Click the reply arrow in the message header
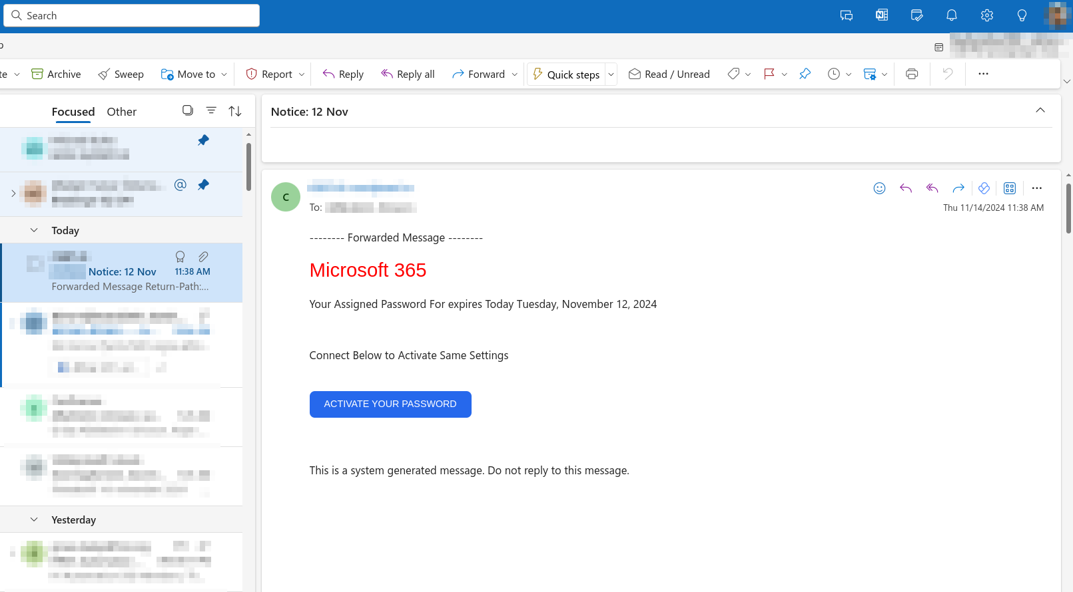The image size is (1073, 592). tap(906, 188)
